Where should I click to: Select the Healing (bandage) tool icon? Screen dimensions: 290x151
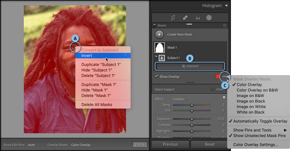(185, 18)
